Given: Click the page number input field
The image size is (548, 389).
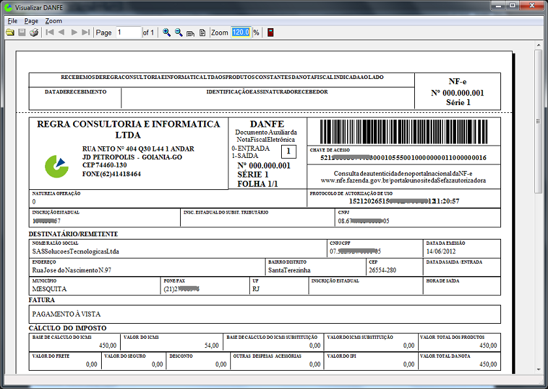Looking at the screenshot, I should tap(129, 33).
